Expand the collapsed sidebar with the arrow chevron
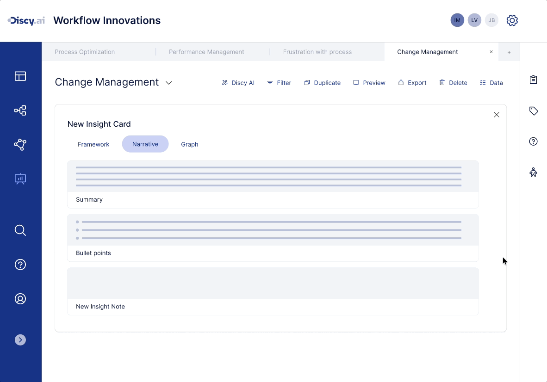Image resolution: width=547 pixels, height=382 pixels. [x=20, y=339]
